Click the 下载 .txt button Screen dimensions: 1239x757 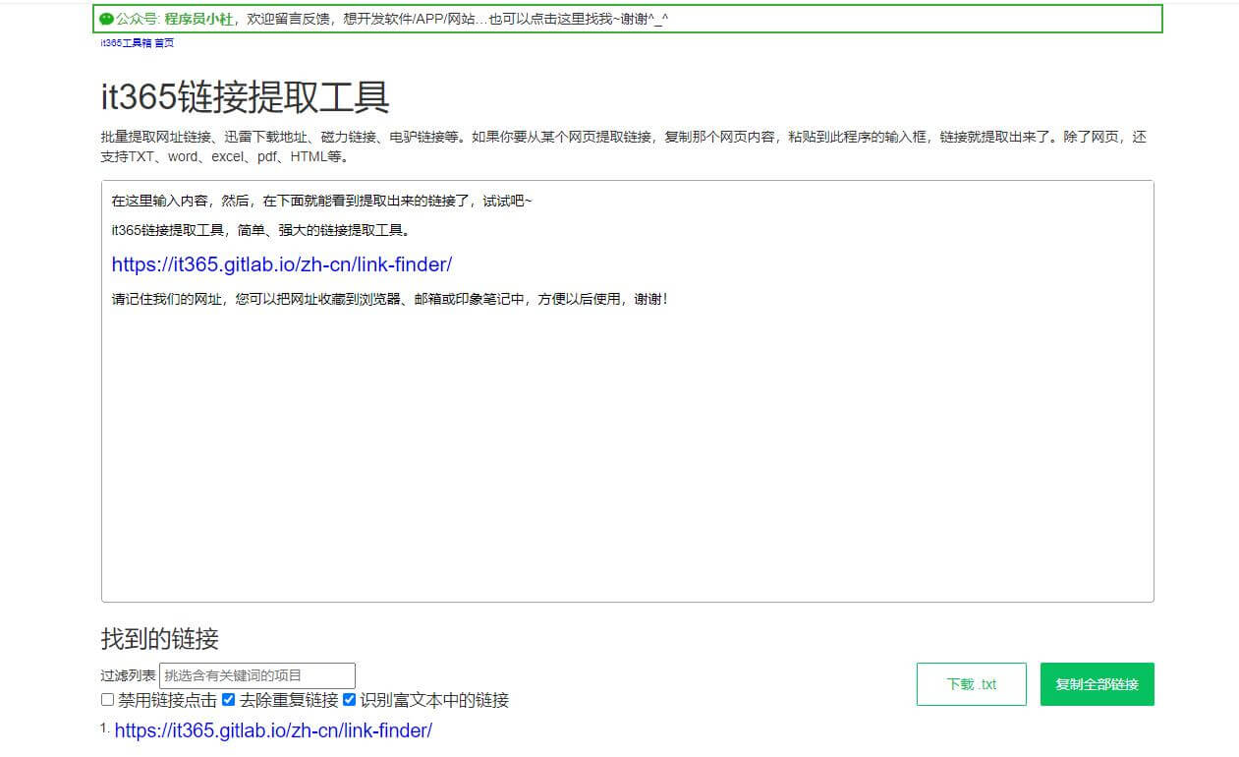pyautogui.click(x=971, y=684)
